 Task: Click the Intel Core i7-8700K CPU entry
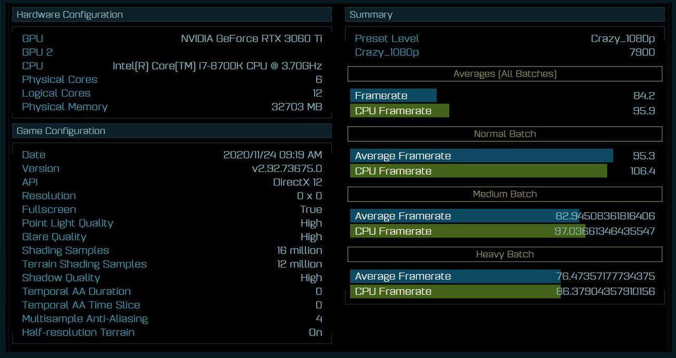click(218, 65)
